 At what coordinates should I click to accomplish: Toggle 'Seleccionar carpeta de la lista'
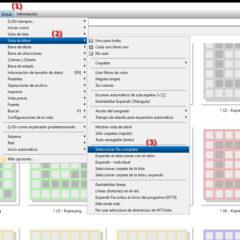tap(138, 169)
